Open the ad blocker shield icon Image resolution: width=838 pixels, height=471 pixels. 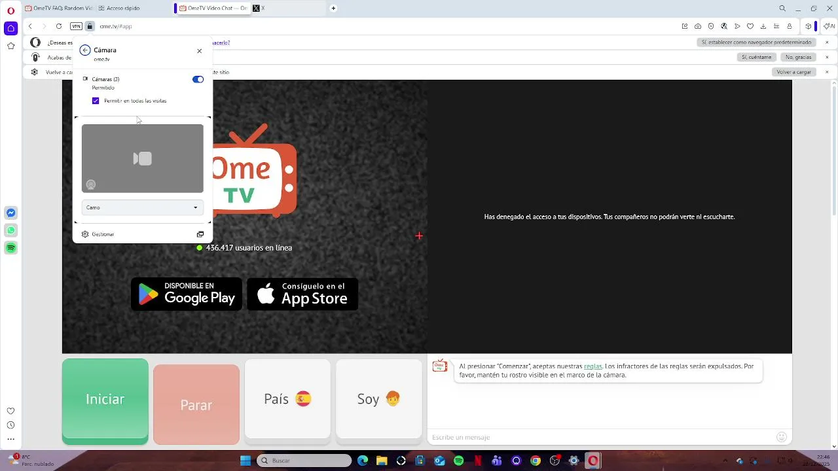(x=711, y=26)
